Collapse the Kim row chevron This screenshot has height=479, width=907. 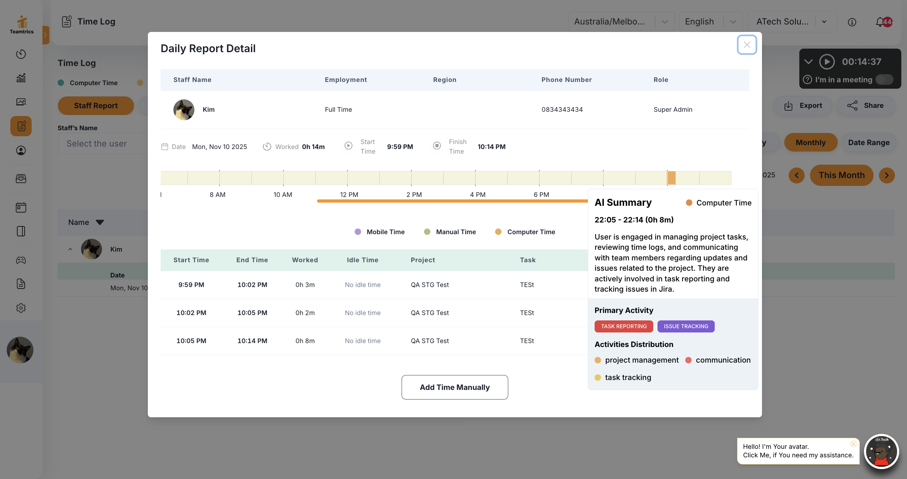[70, 249]
